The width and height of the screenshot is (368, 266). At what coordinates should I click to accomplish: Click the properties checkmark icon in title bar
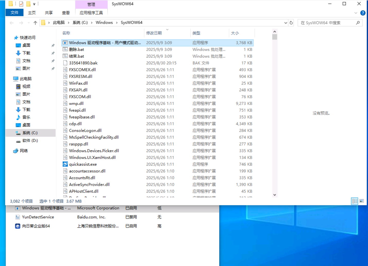pos(21,4)
